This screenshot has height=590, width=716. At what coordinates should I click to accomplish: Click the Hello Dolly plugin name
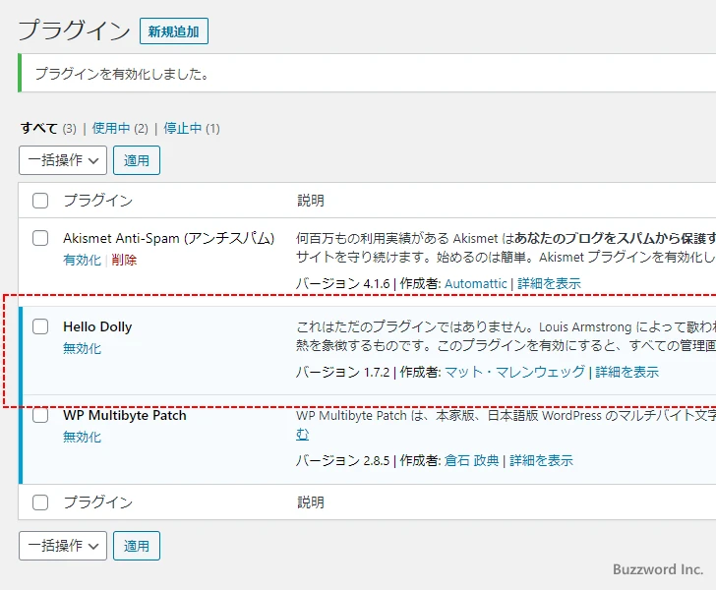(97, 326)
